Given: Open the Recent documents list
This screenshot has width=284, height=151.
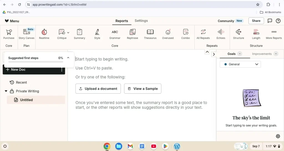Looking at the screenshot, I should click(x=18, y=82).
